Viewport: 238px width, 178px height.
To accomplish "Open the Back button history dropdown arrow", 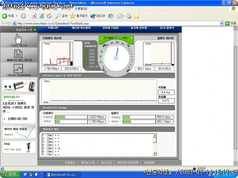I will (x=17, y=16).
